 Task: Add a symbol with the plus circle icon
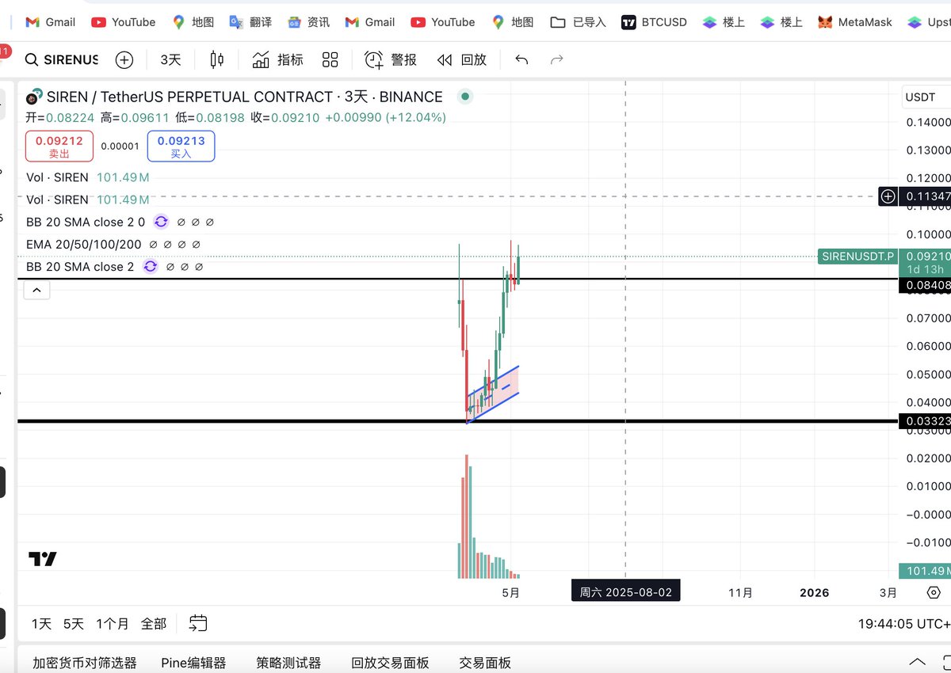pyautogui.click(x=124, y=59)
